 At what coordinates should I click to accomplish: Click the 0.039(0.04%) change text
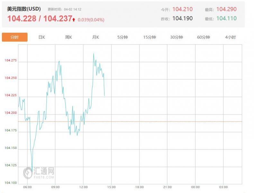point(91,20)
